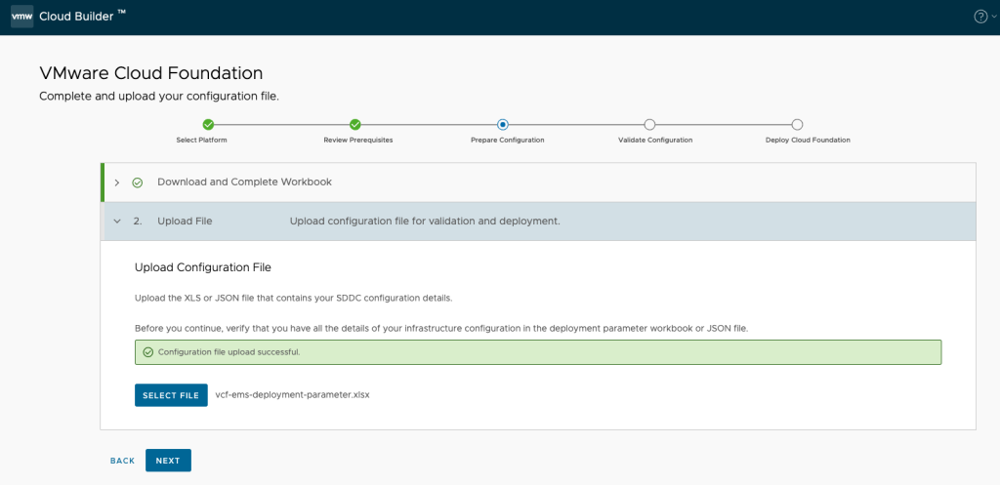1000x485 pixels.
Task: Collapse the Upload File section chevron
Action: [x=117, y=222]
